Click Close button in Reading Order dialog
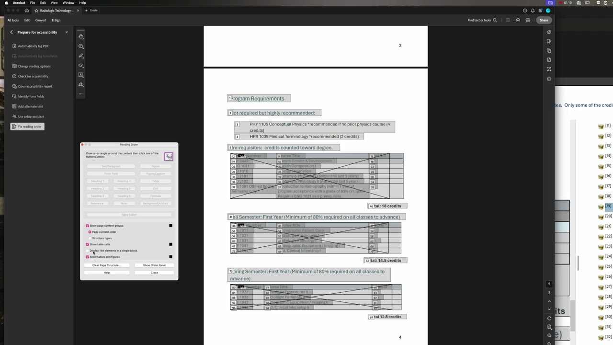Image resolution: width=613 pixels, height=345 pixels. (x=154, y=273)
